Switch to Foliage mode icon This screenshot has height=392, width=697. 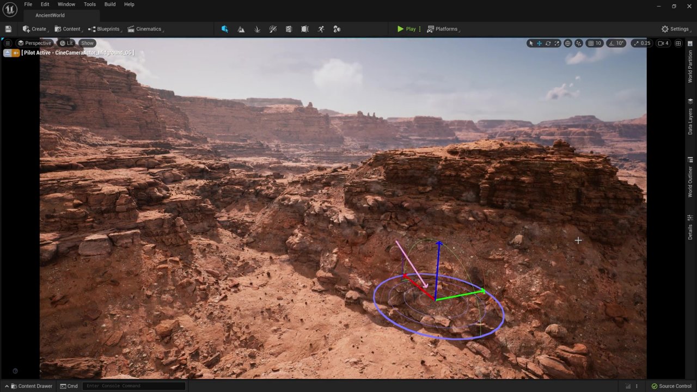click(x=257, y=29)
